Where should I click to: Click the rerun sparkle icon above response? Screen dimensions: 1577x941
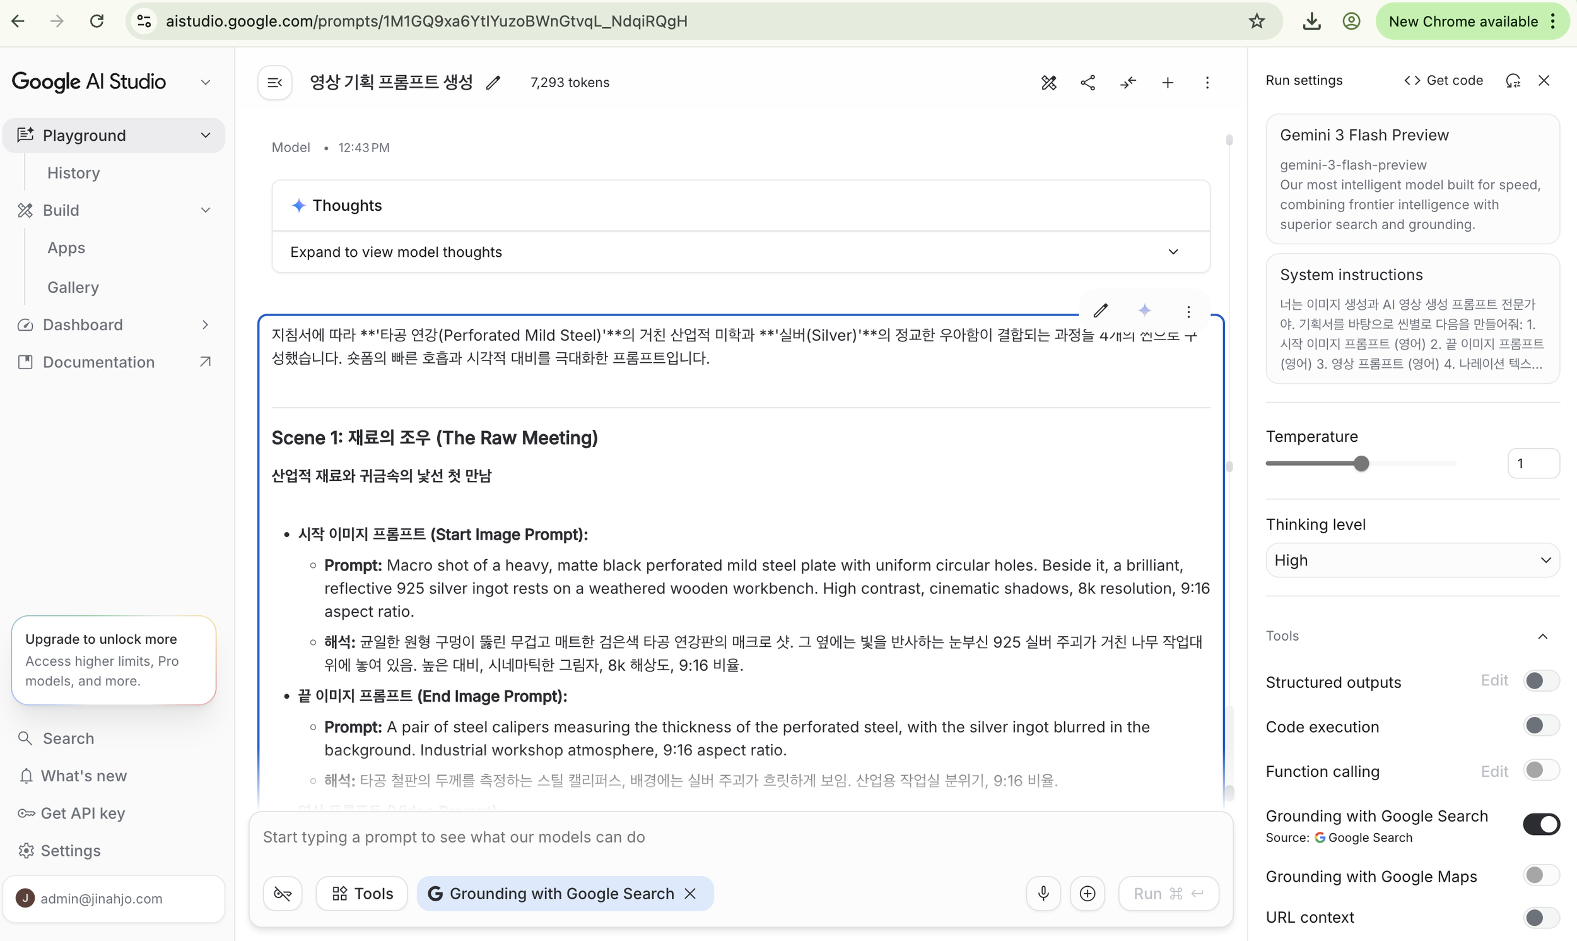[1144, 311]
